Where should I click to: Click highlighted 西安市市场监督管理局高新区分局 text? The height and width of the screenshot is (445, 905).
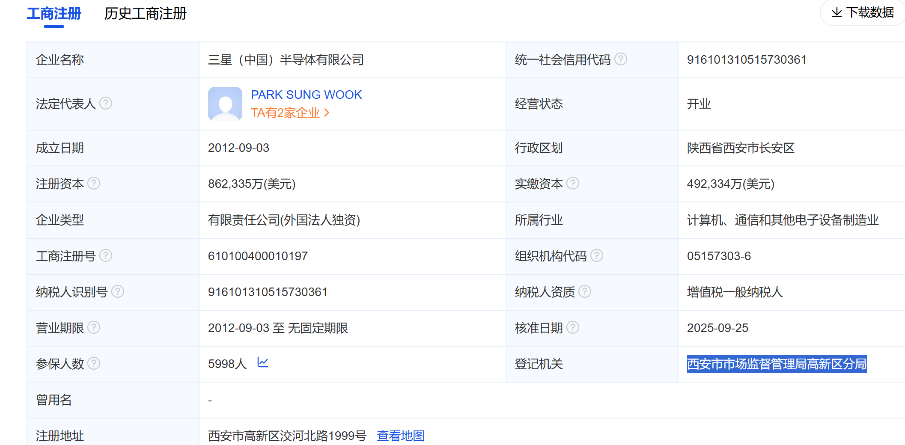click(x=777, y=364)
